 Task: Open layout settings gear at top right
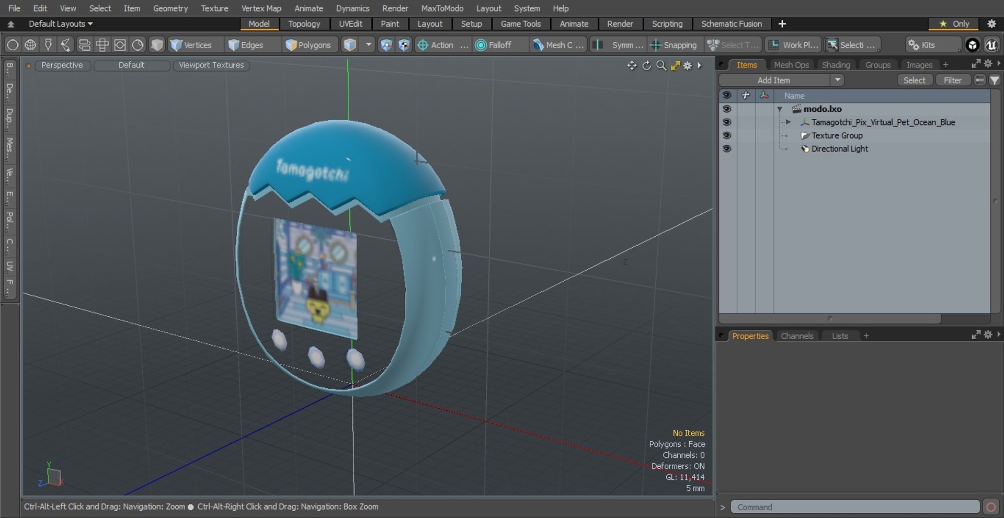(x=991, y=24)
